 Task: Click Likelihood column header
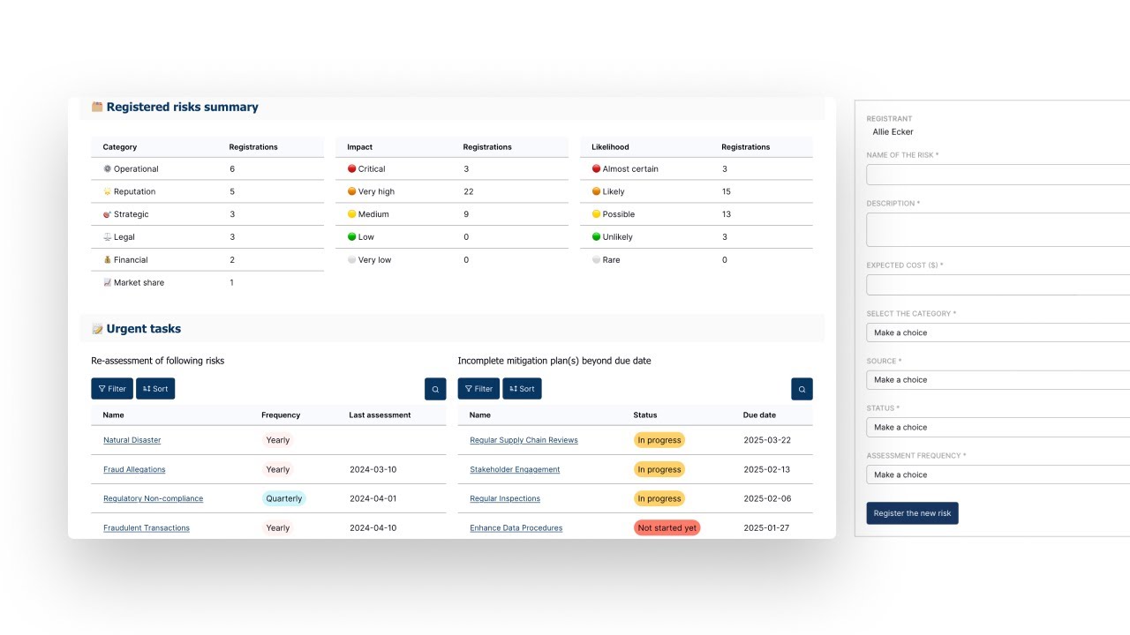tap(610, 147)
